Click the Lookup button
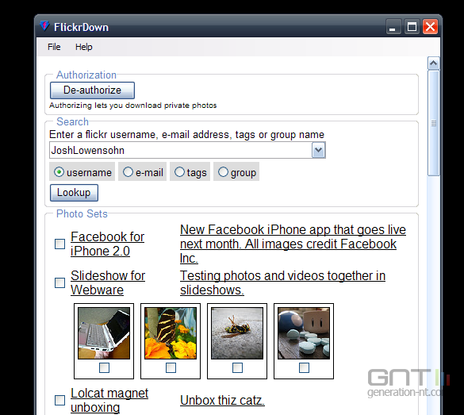This screenshot has height=415, width=464. click(74, 193)
